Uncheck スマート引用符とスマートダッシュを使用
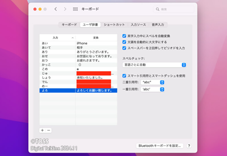This screenshot has width=227, height=156. point(124,76)
